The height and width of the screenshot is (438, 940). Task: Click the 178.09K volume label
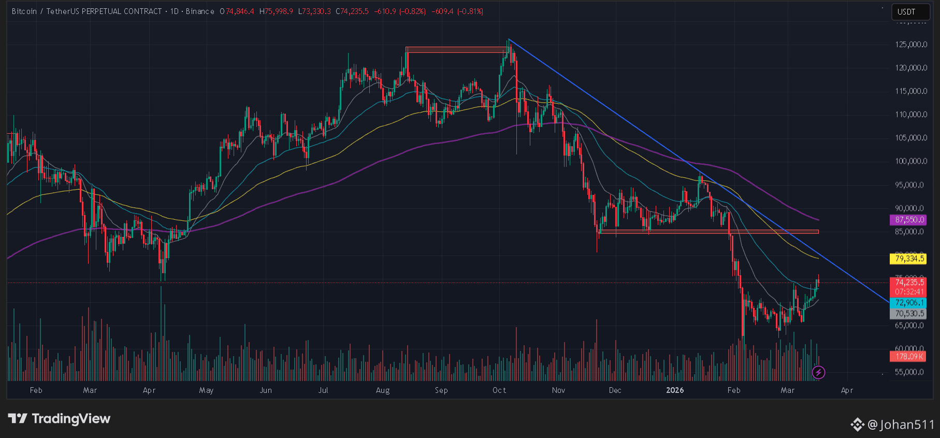908,357
